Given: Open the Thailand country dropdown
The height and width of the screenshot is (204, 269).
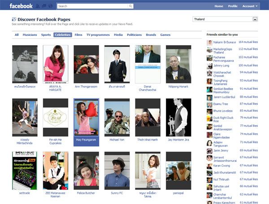Looking at the screenshot, I should pyautogui.click(x=225, y=19).
